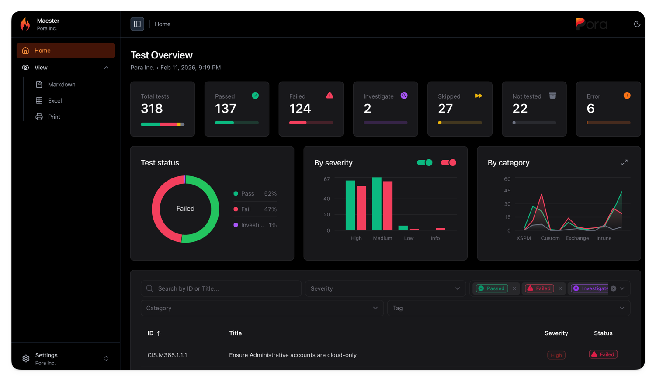The width and height of the screenshot is (656, 381).
Task: Toggle the red failed severity switch
Action: tap(448, 162)
